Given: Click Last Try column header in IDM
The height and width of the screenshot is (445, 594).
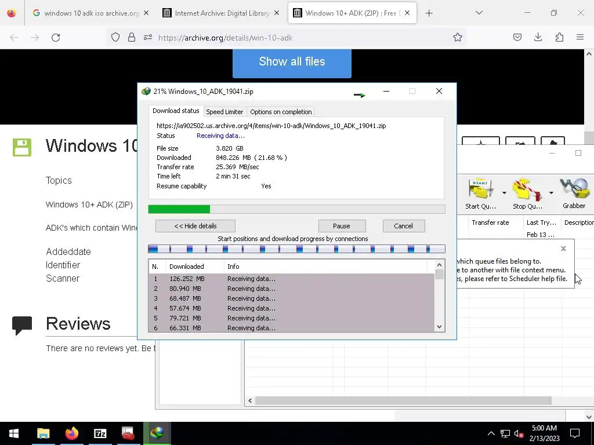Looking at the screenshot, I should click(x=541, y=222).
